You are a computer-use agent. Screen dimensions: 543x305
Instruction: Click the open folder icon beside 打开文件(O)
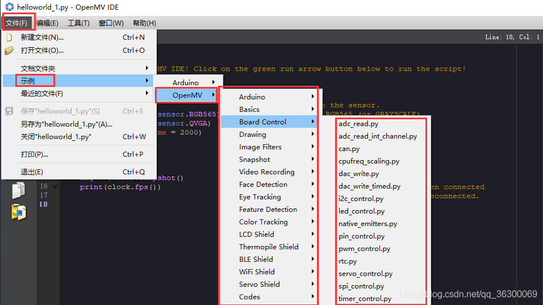pyautogui.click(x=9, y=51)
